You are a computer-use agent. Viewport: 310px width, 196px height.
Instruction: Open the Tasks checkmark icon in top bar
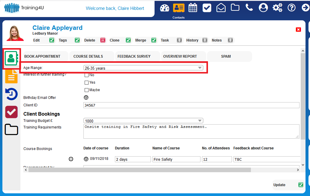tap(207, 8)
